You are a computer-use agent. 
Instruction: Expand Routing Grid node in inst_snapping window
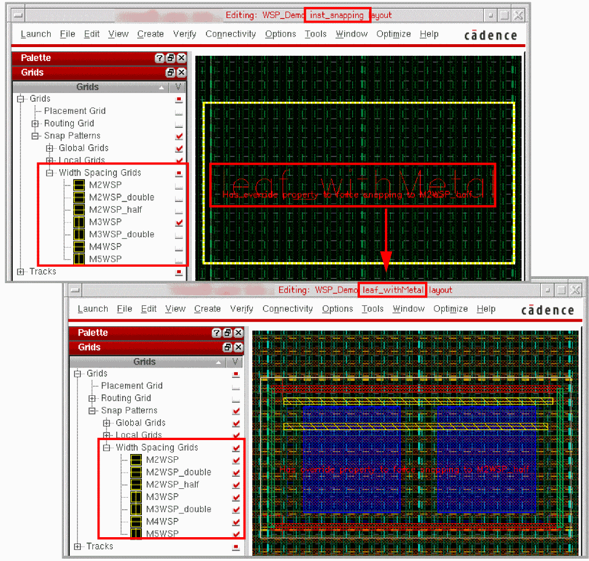35,124
